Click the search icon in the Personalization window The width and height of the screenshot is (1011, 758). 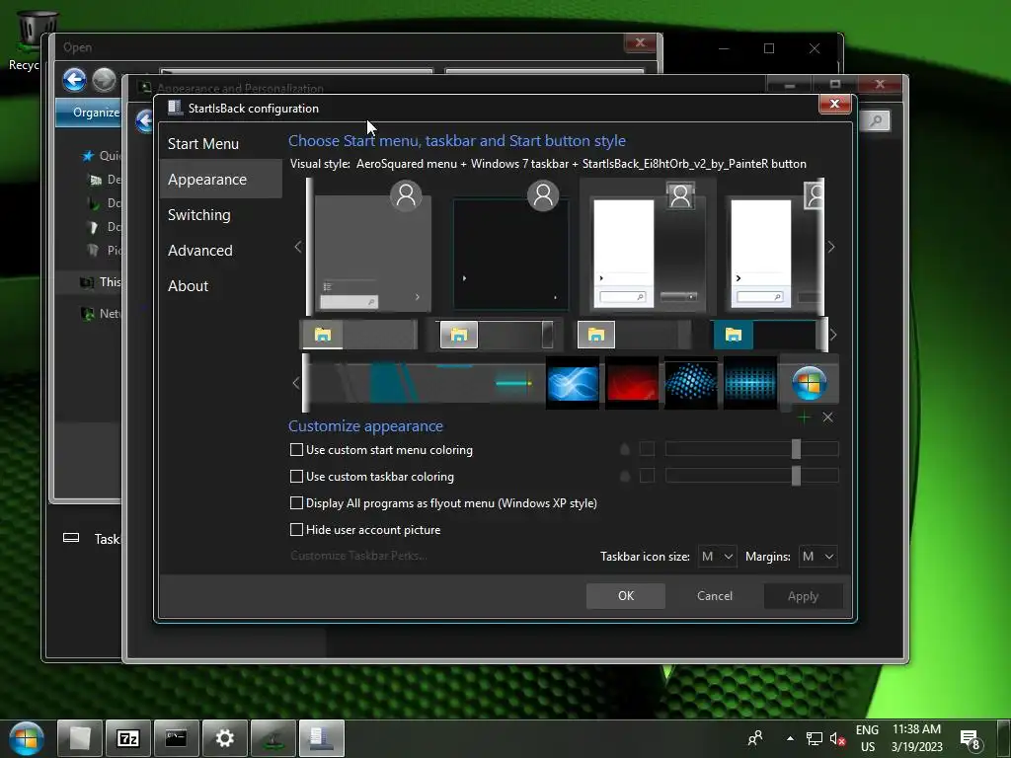point(876,120)
